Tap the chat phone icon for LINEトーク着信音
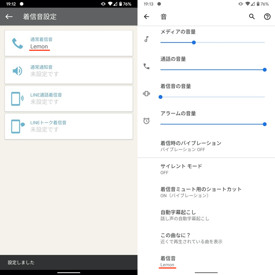This screenshot has width=275, height=275. (17, 126)
